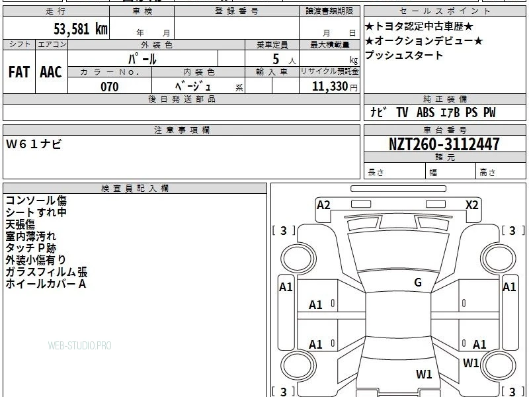Click the オークションデビュー sales point line

pyautogui.click(x=424, y=41)
